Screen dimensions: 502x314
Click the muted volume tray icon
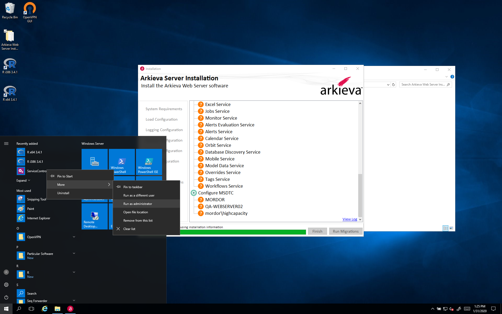pos(452,309)
